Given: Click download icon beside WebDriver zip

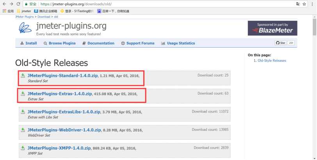Looking at the screenshot, I should pyautogui.click(x=23, y=130).
